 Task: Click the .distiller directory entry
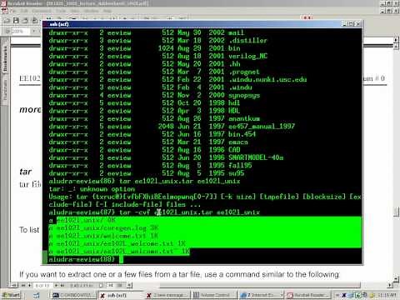pos(247,41)
